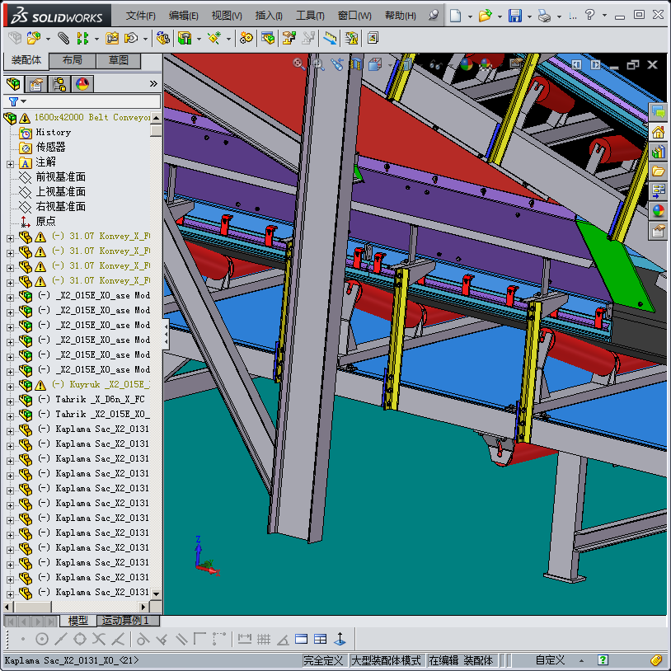Image resolution: width=671 pixels, height=671 pixels.
Task: Open the Design Library icon in task pane
Action: (x=658, y=152)
